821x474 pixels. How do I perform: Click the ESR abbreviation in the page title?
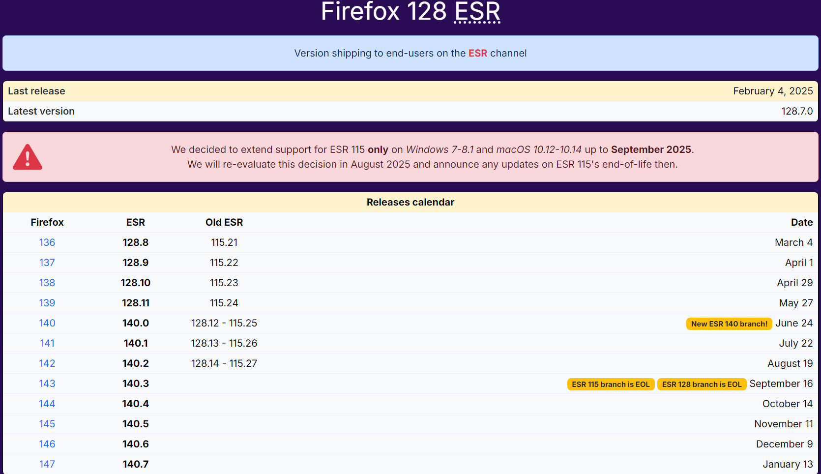coord(477,11)
